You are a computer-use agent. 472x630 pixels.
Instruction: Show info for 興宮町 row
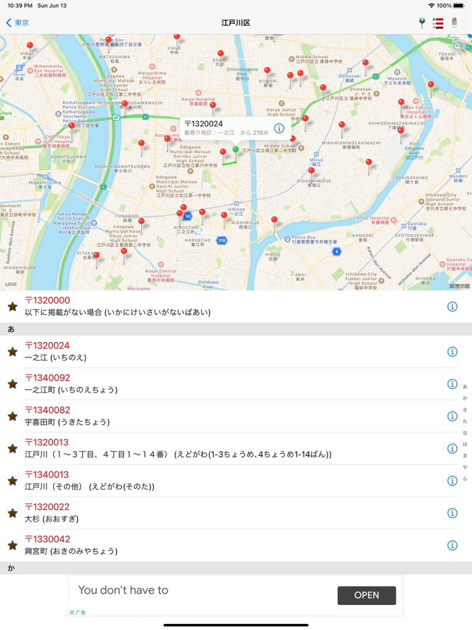pos(452,545)
